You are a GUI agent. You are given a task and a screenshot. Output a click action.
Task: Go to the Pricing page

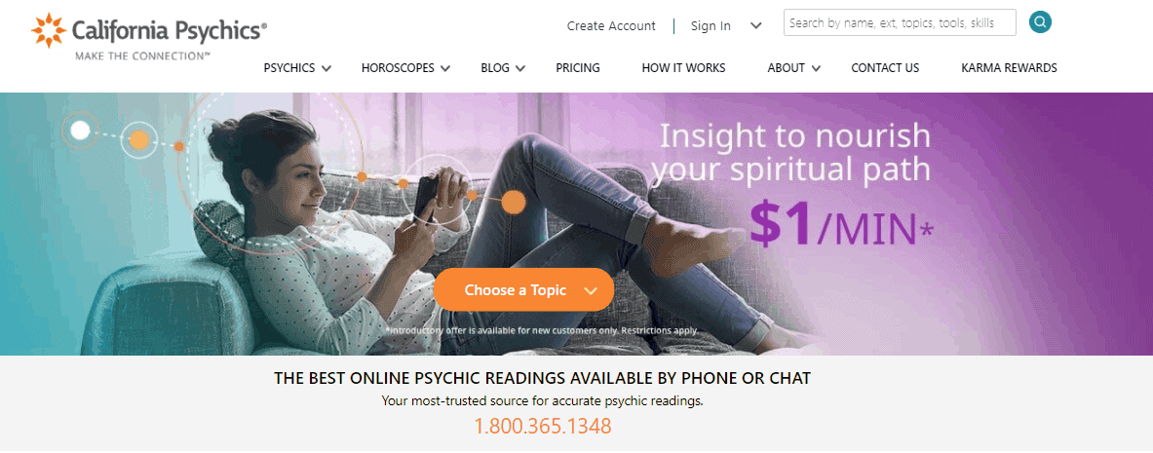[x=578, y=67]
